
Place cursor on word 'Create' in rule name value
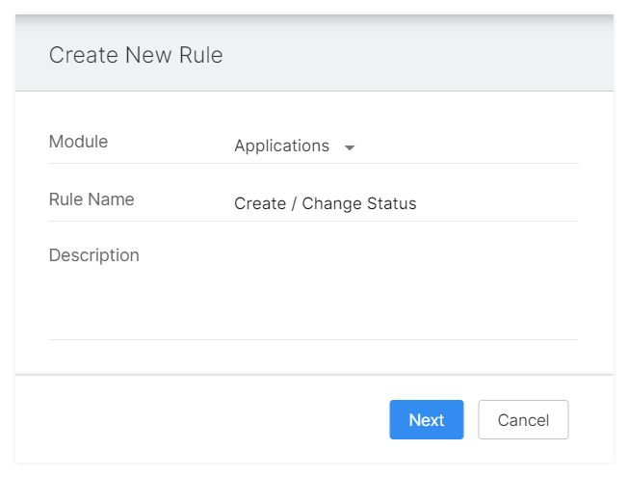pyautogui.click(x=260, y=203)
